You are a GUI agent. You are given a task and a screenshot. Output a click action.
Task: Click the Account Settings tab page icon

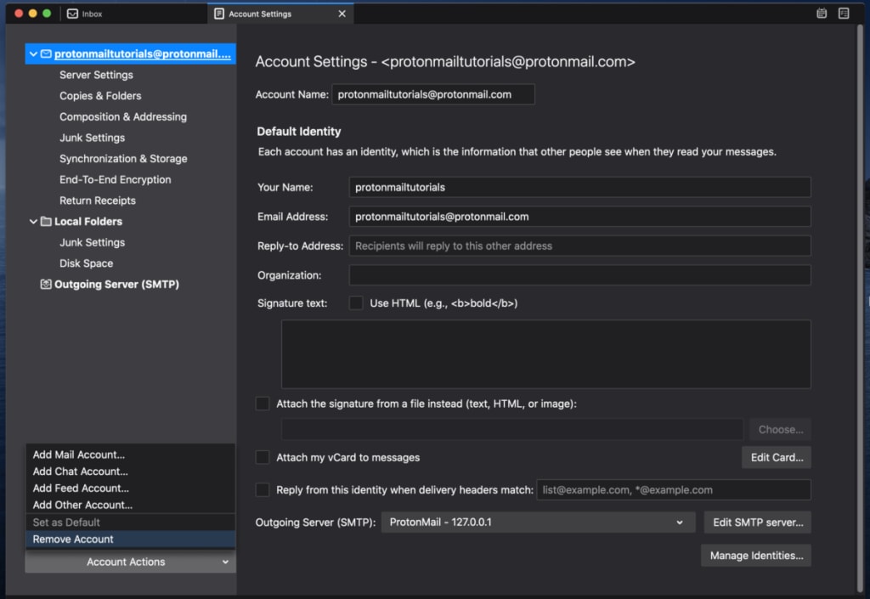point(219,14)
